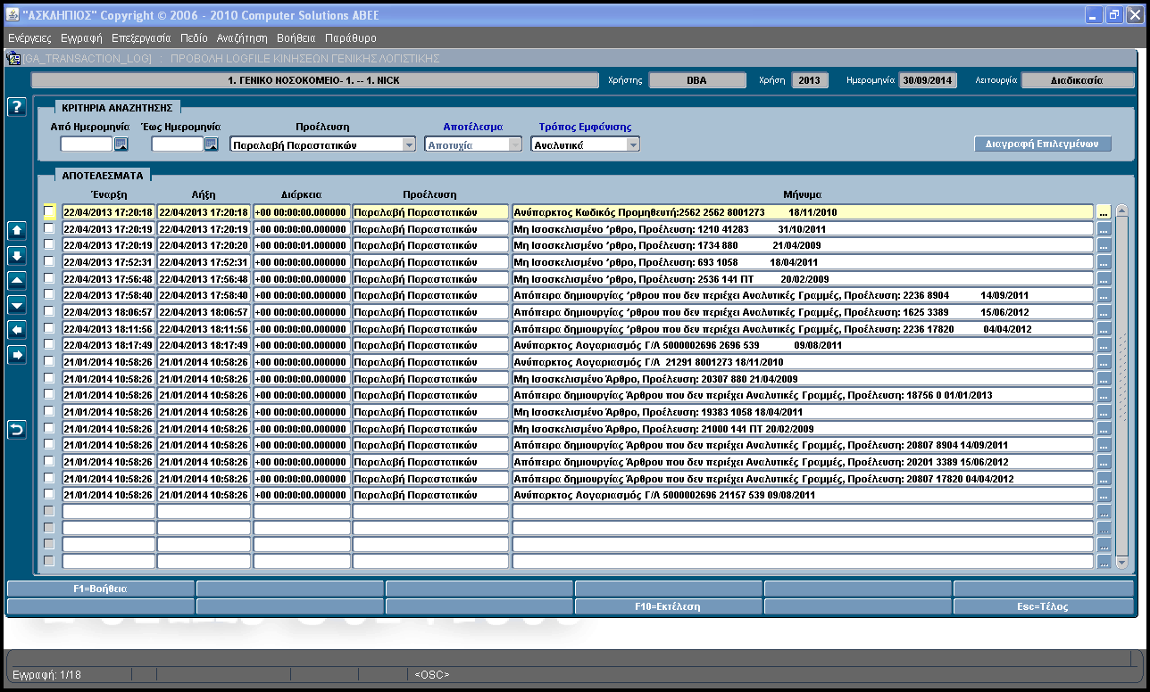Open details for message 2236 17820 row
Viewport: 1150px width, 692px height.
(x=1104, y=329)
